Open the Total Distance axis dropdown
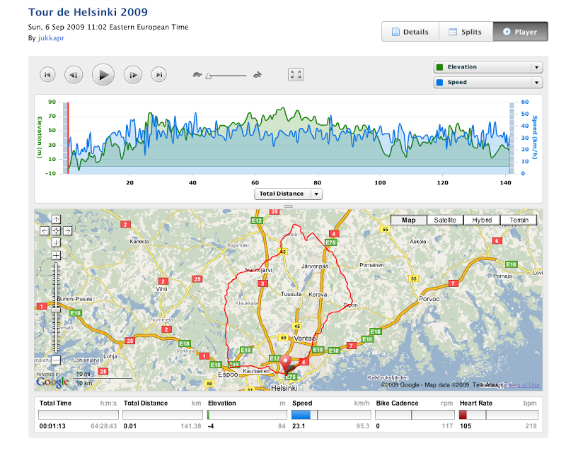 click(288, 194)
